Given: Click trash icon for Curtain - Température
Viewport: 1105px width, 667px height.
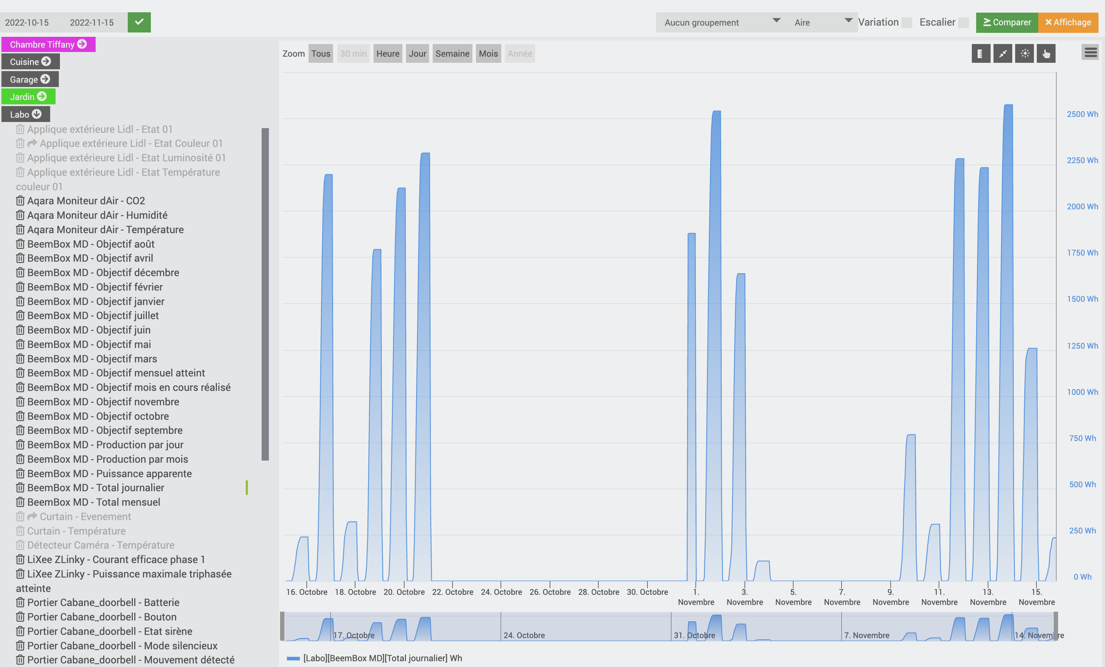Looking at the screenshot, I should pos(20,531).
